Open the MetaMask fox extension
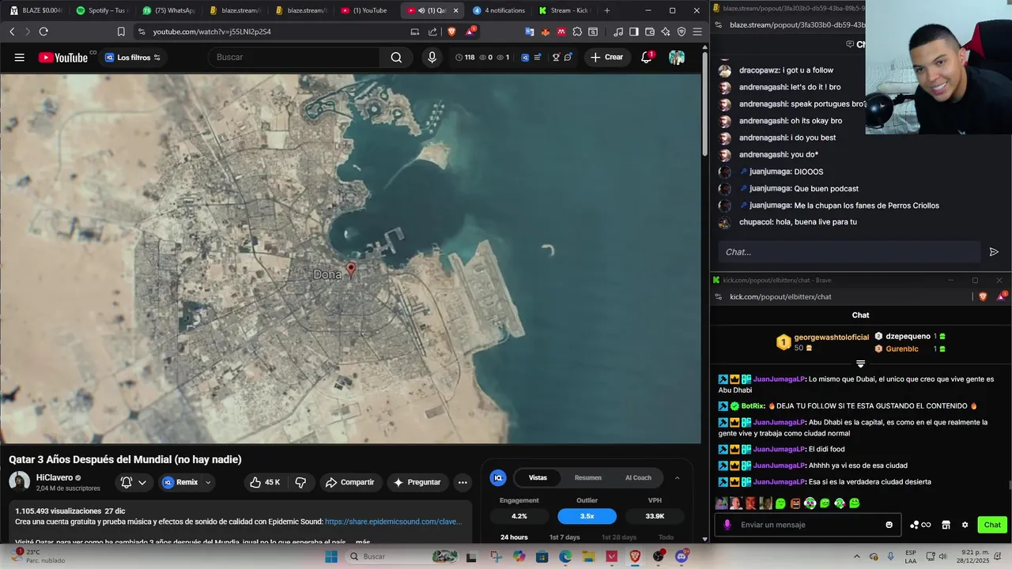 tap(546, 32)
